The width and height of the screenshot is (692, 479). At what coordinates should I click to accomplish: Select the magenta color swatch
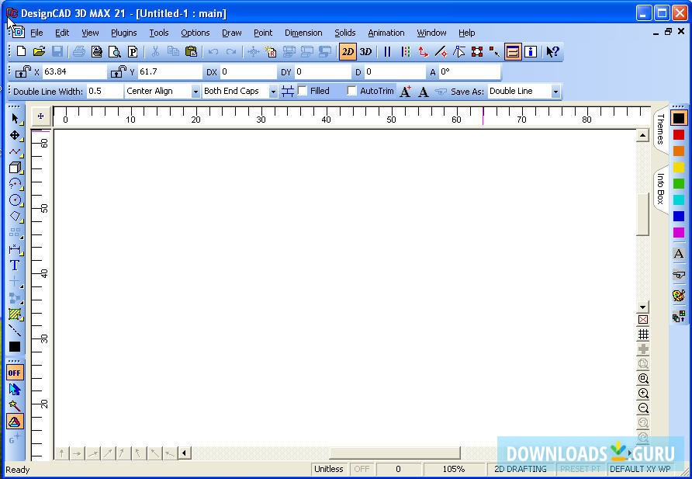678,232
